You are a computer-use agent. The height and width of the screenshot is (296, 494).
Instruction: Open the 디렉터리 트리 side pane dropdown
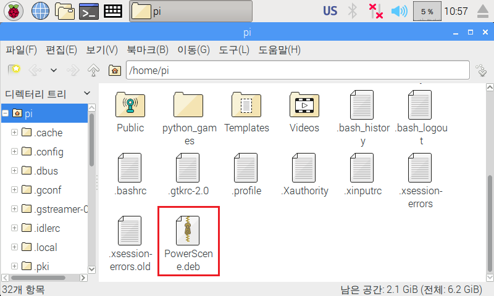click(x=87, y=93)
